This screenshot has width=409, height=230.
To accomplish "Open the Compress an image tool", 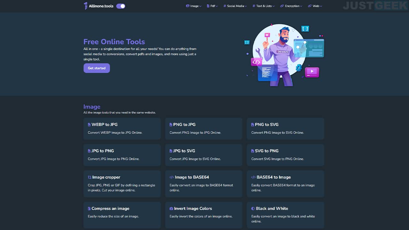I will pyautogui.click(x=122, y=215).
